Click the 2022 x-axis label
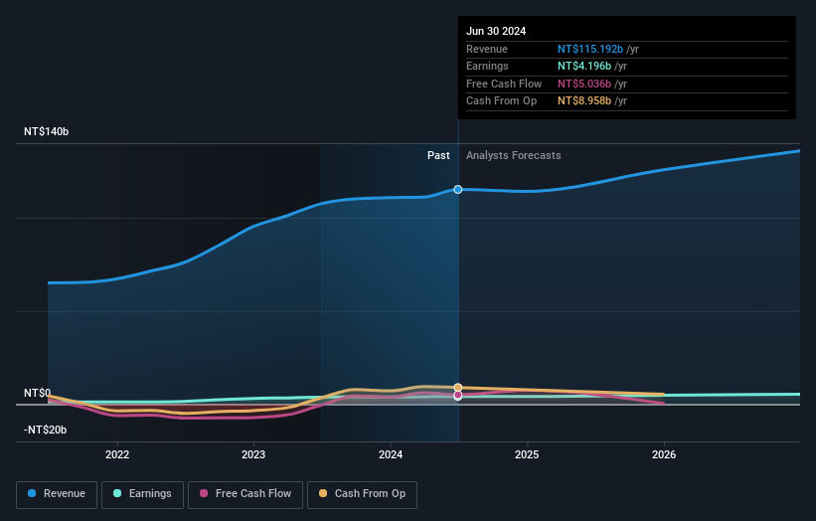Image resolution: width=816 pixels, height=521 pixels. (x=117, y=454)
